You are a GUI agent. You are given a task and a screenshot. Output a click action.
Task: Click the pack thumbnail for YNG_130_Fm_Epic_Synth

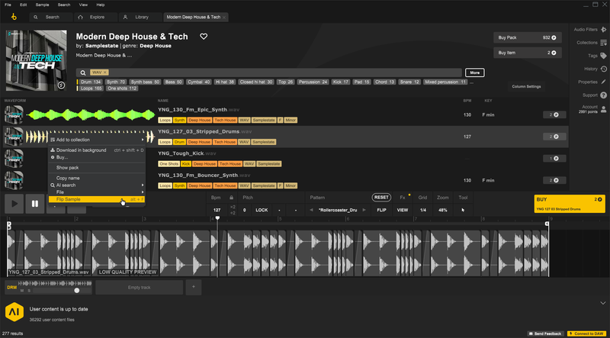pos(14,114)
